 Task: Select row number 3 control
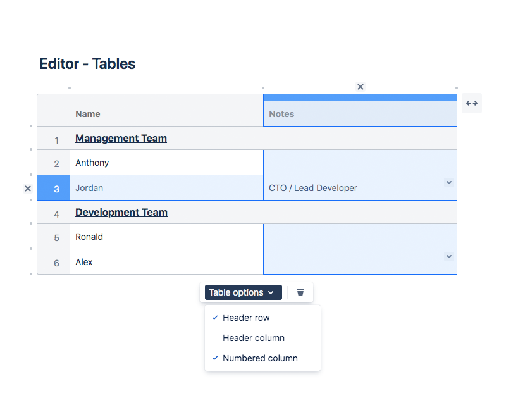click(x=54, y=188)
